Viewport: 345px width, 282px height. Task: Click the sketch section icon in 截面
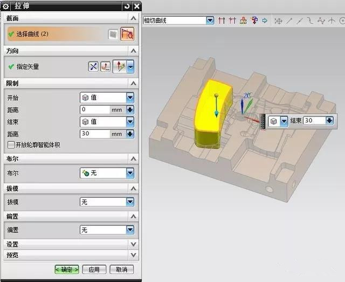pyautogui.click(x=113, y=34)
